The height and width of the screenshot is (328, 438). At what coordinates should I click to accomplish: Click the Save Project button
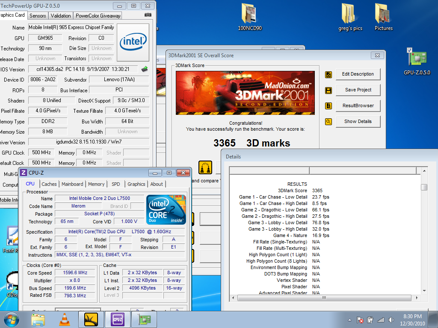tap(358, 90)
